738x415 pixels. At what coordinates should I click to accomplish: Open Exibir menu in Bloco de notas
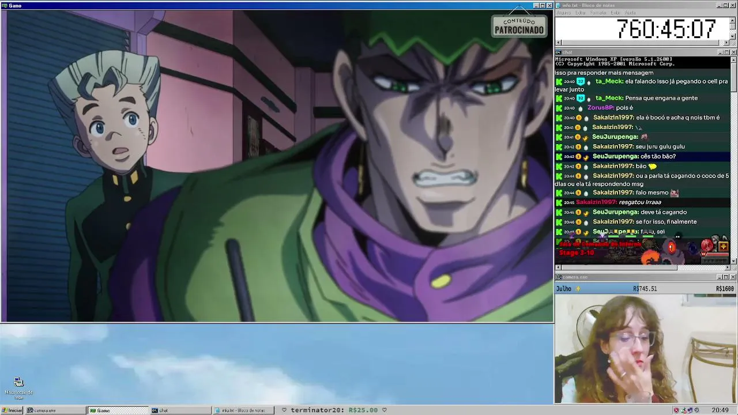(x=615, y=13)
